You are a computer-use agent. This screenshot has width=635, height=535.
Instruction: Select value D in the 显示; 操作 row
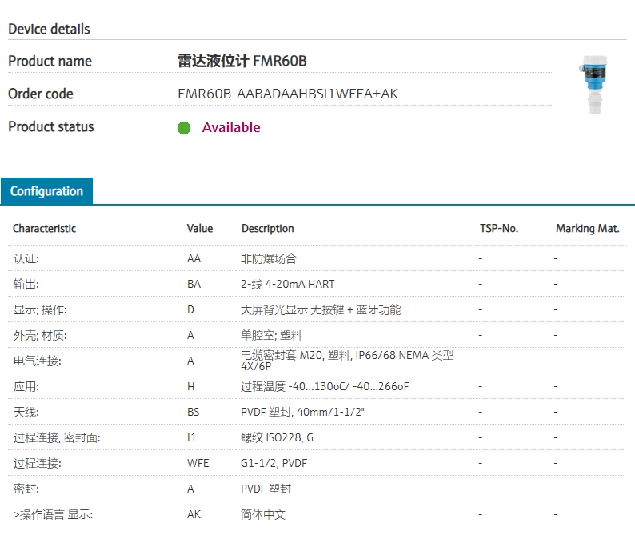[191, 309]
